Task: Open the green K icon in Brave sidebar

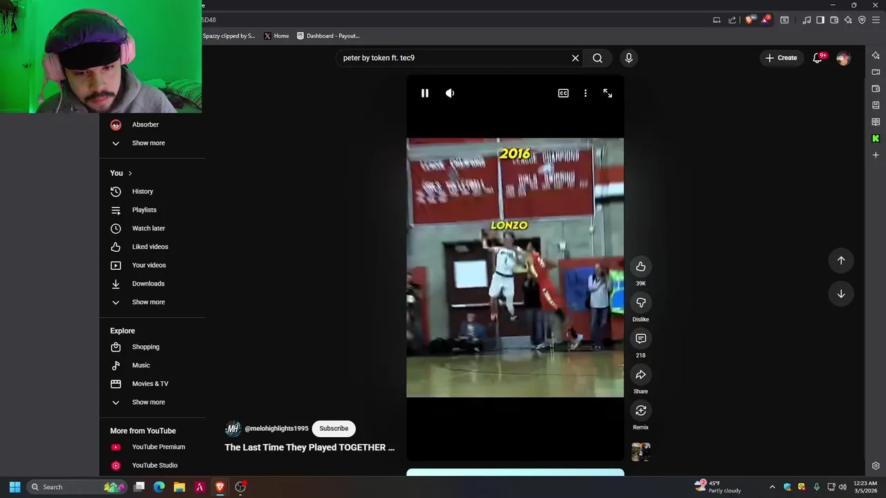Action: tap(876, 138)
